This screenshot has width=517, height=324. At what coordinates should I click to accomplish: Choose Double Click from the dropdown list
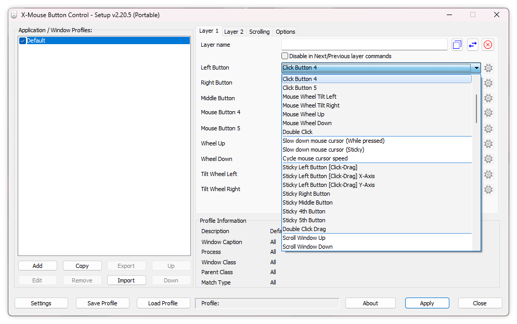[298, 132]
